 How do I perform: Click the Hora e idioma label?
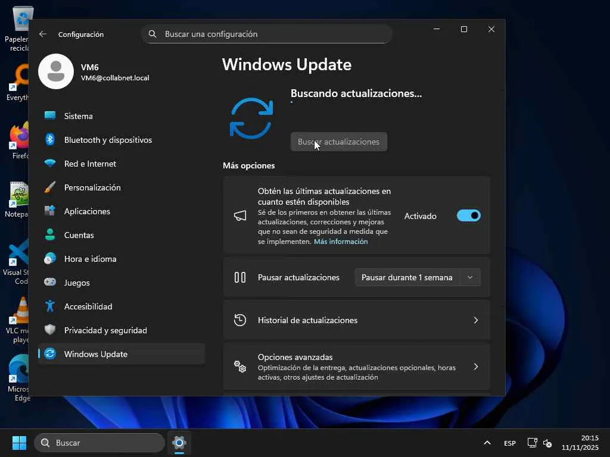[91, 259]
